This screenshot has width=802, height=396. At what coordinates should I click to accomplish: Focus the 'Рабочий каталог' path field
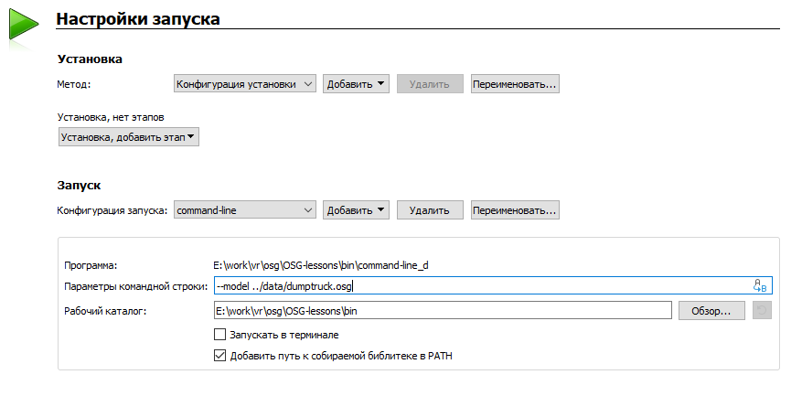443,311
